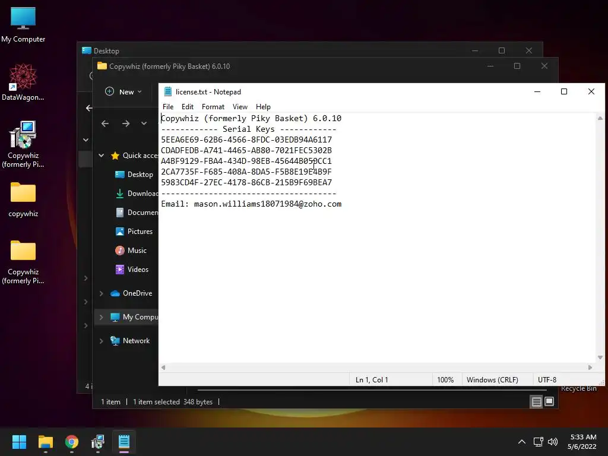Launch Google Chrome from the taskbar
This screenshot has width=608, height=456.
pyautogui.click(x=72, y=442)
